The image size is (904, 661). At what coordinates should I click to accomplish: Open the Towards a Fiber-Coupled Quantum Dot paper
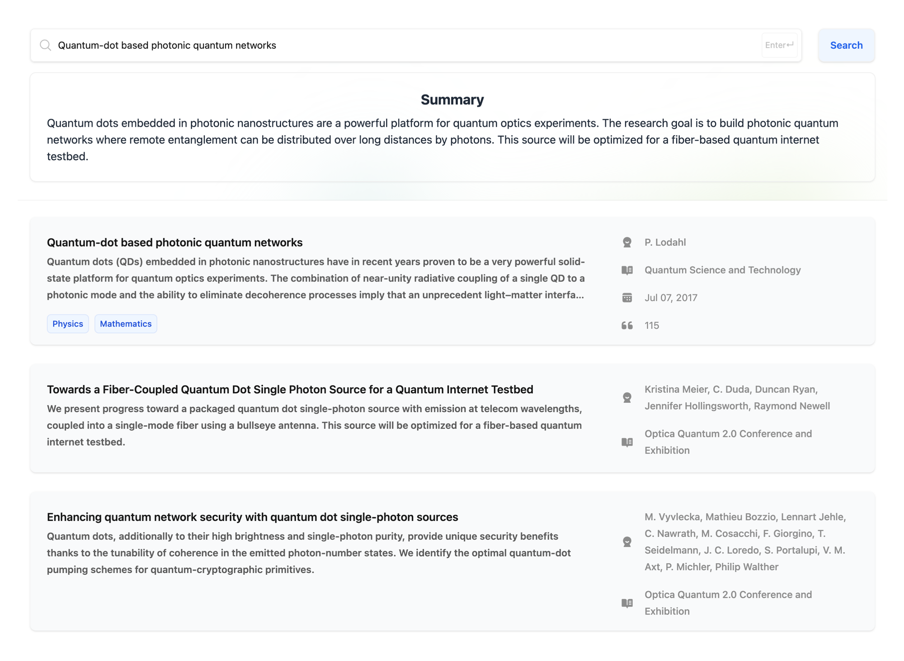click(290, 389)
